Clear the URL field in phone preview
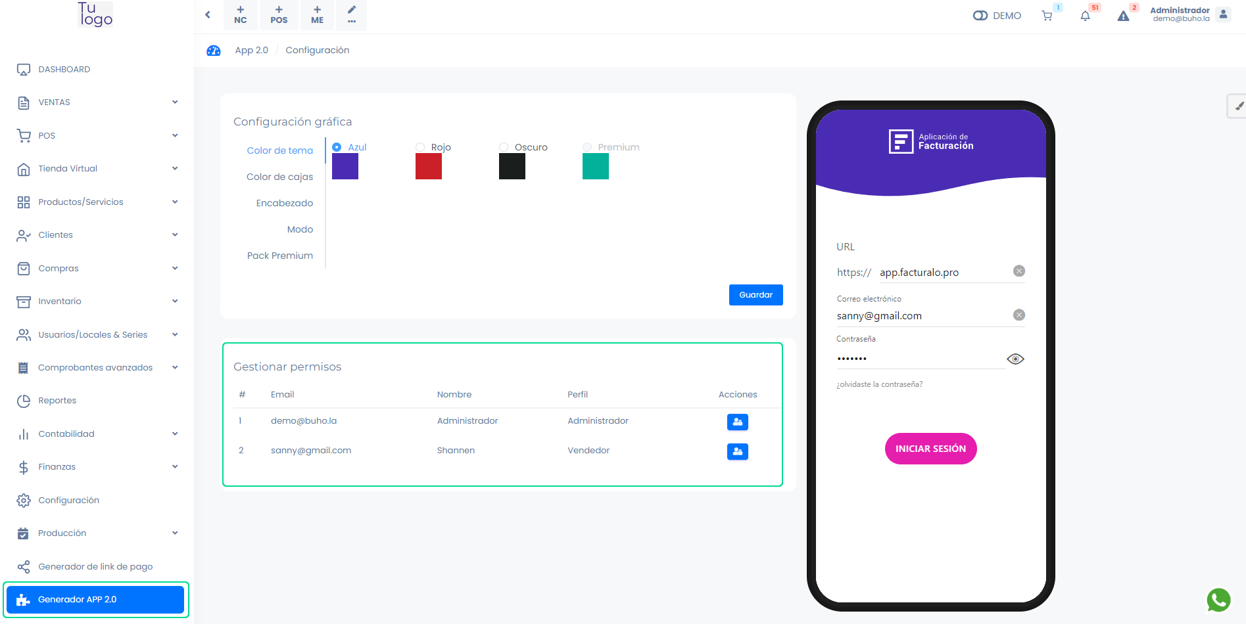 point(1018,271)
